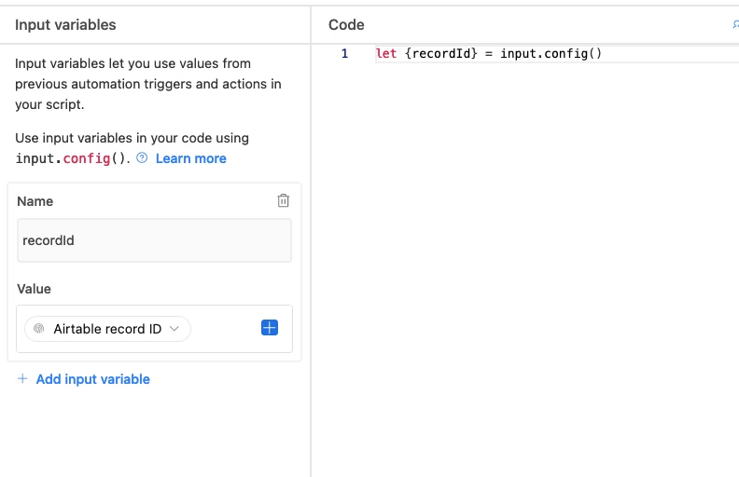Select the Input variables panel heading
The image size is (739, 477).
pyautogui.click(x=65, y=24)
